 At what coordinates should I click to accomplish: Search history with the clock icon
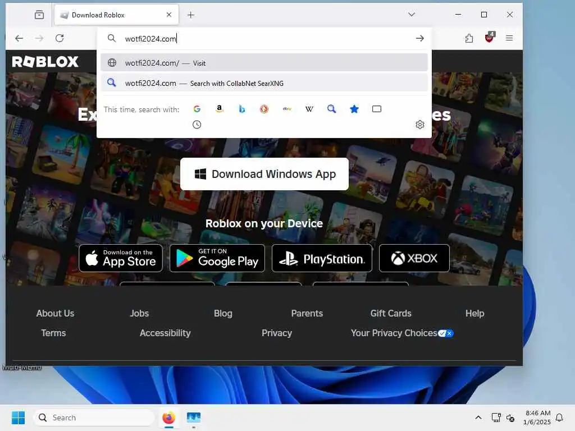[197, 125]
